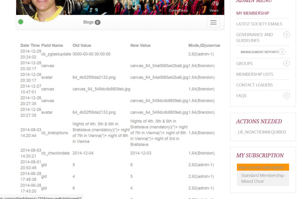This screenshot has width=305, height=199.
Task: Select 2,62(admin-1) in cb_pglastupdate row
Action: click(x=201, y=54)
